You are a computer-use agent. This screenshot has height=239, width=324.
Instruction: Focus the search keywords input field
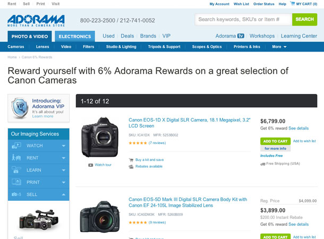pos(243,20)
